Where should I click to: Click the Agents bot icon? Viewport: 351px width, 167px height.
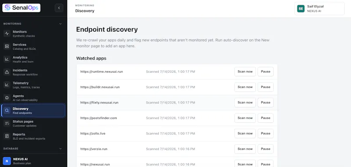coord(7,98)
